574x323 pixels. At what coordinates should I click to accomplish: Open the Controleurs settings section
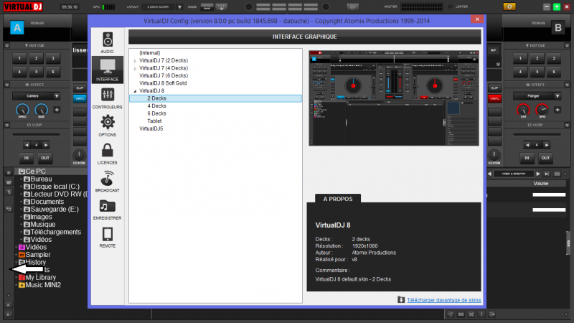[x=107, y=98]
